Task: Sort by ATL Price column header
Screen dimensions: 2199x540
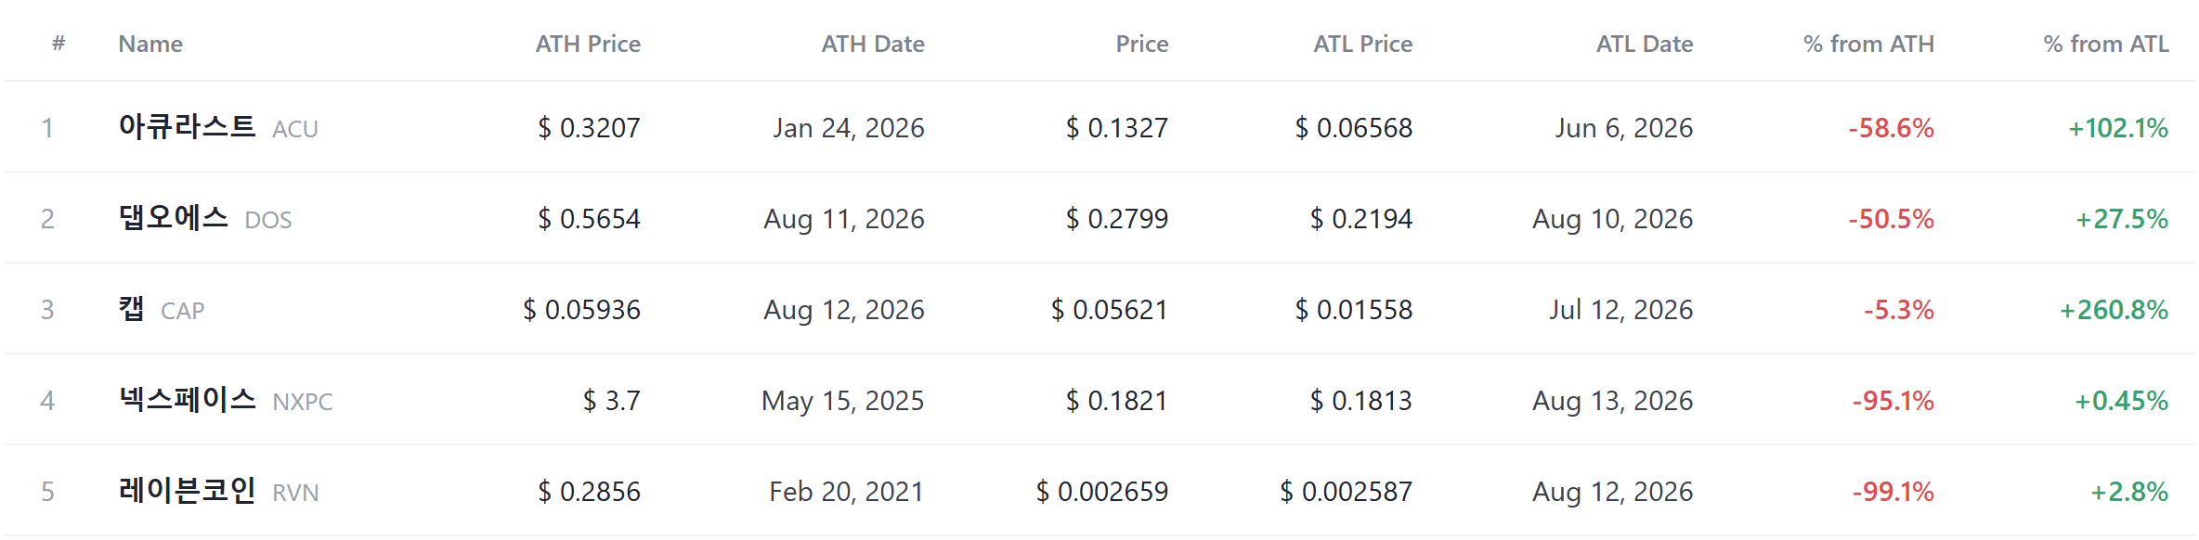Action: tap(1362, 44)
